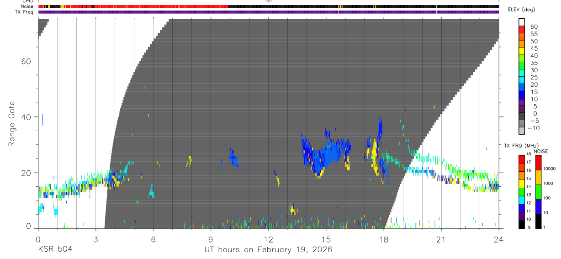Click the '3' tick on the UT hours axis
This screenshot has width=561, height=259.
coord(95,239)
